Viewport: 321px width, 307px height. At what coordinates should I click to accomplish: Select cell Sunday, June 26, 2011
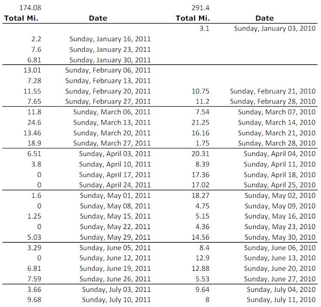(x=115, y=279)
